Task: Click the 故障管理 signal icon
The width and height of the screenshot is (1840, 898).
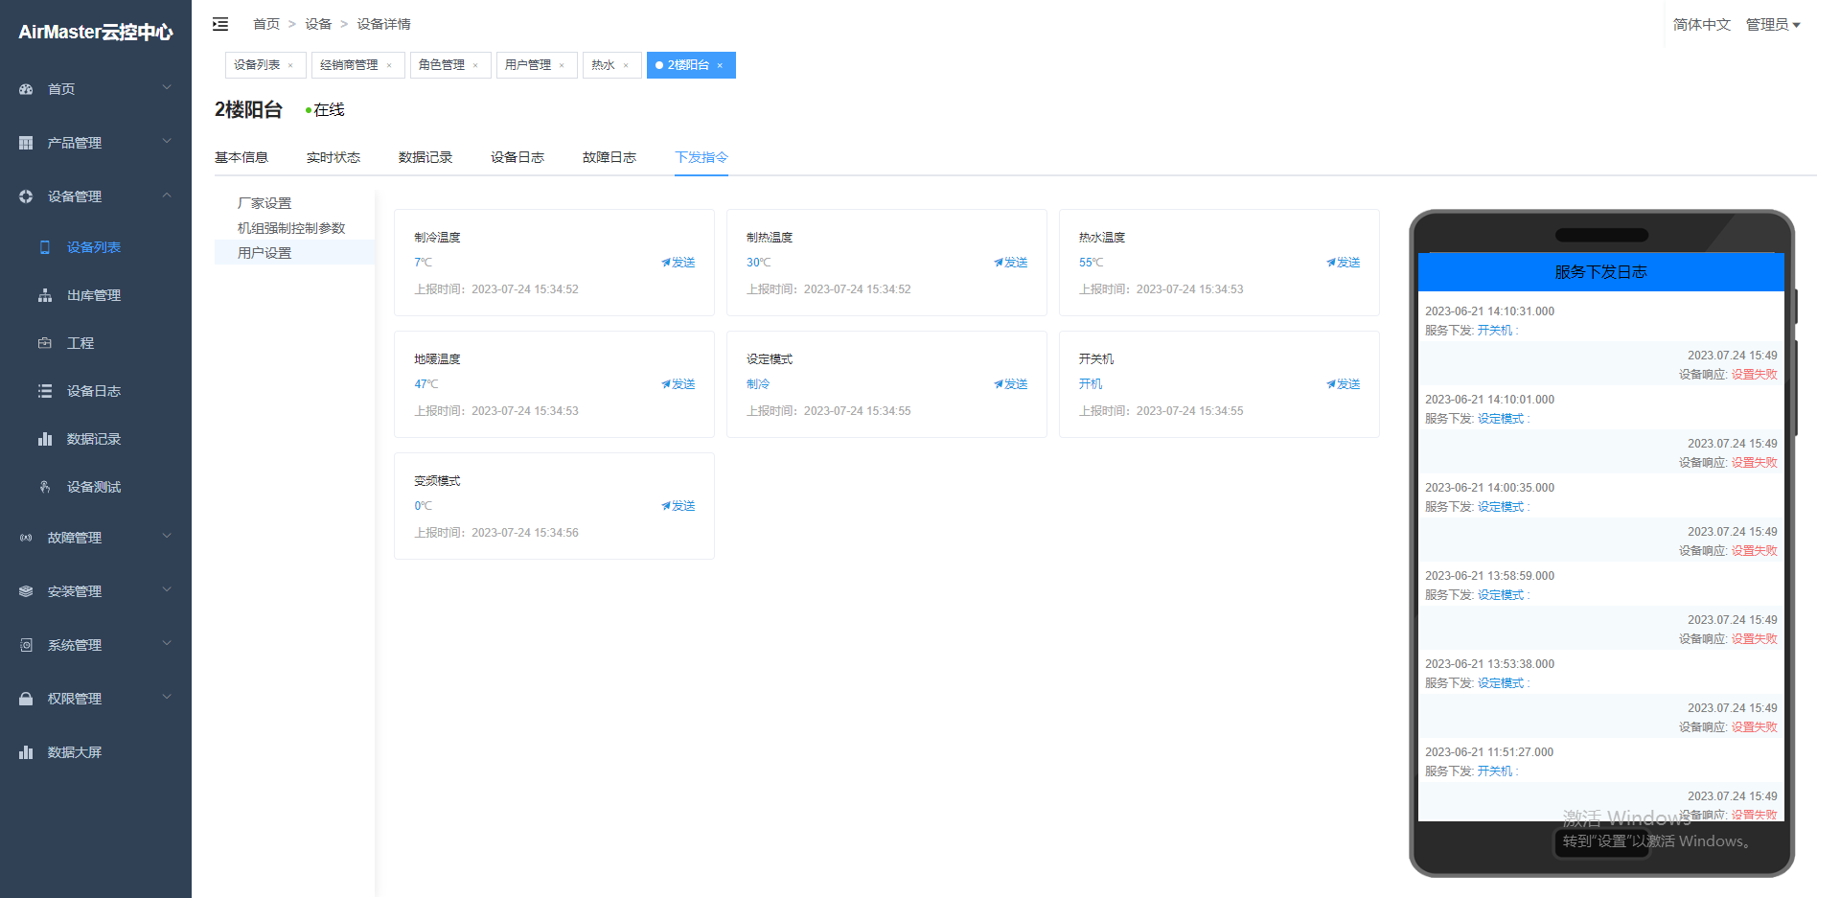Action: point(26,538)
